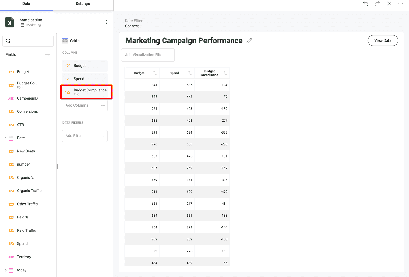Click the table cell showing -479
The image size is (409, 277).
[212, 192]
